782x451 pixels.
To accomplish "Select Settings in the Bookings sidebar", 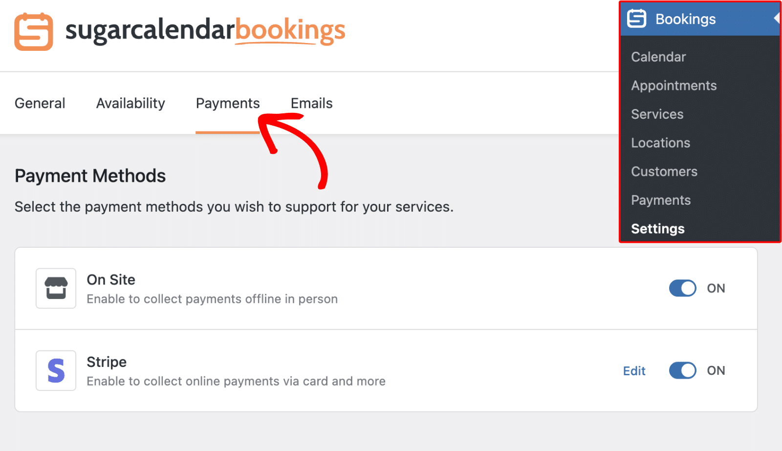I will tap(657, 228).
